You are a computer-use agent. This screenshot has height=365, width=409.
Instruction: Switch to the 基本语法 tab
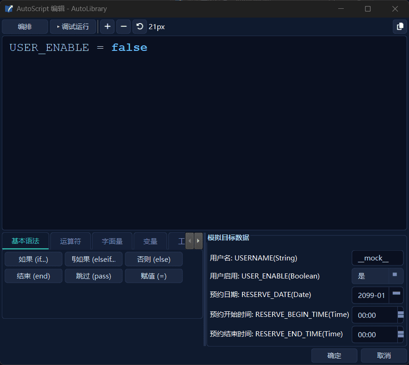pyautogui.click(x=25, y=241)
